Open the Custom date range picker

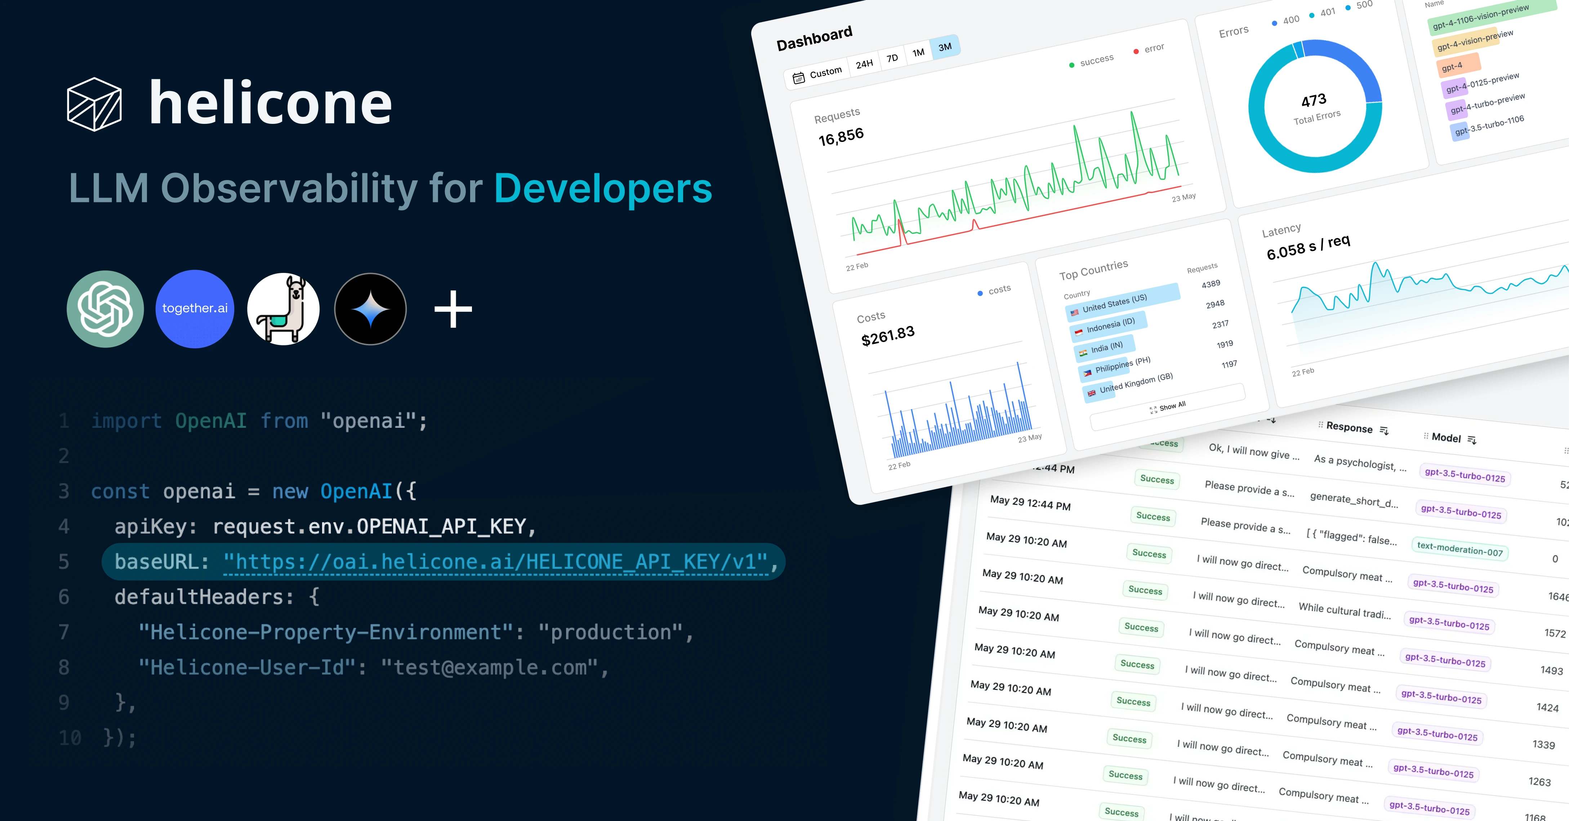click(817, 75)
